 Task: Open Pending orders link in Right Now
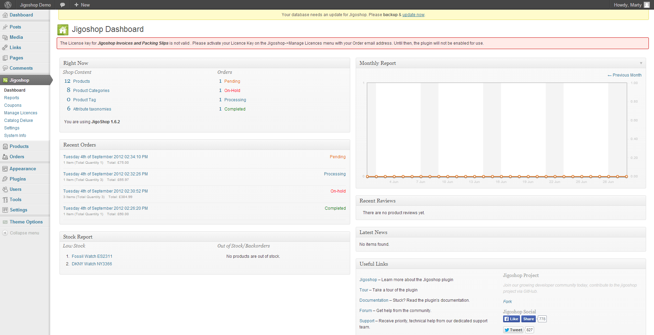point(232,81)
